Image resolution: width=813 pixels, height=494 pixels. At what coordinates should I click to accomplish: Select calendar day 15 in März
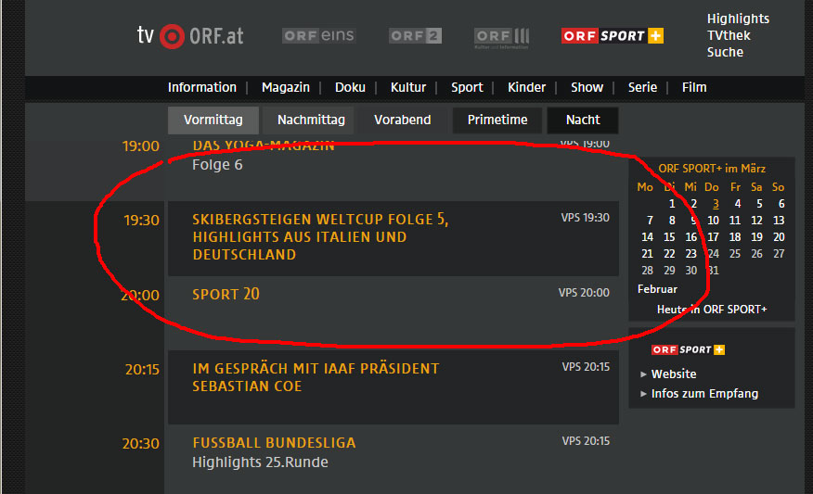[669, 236]
